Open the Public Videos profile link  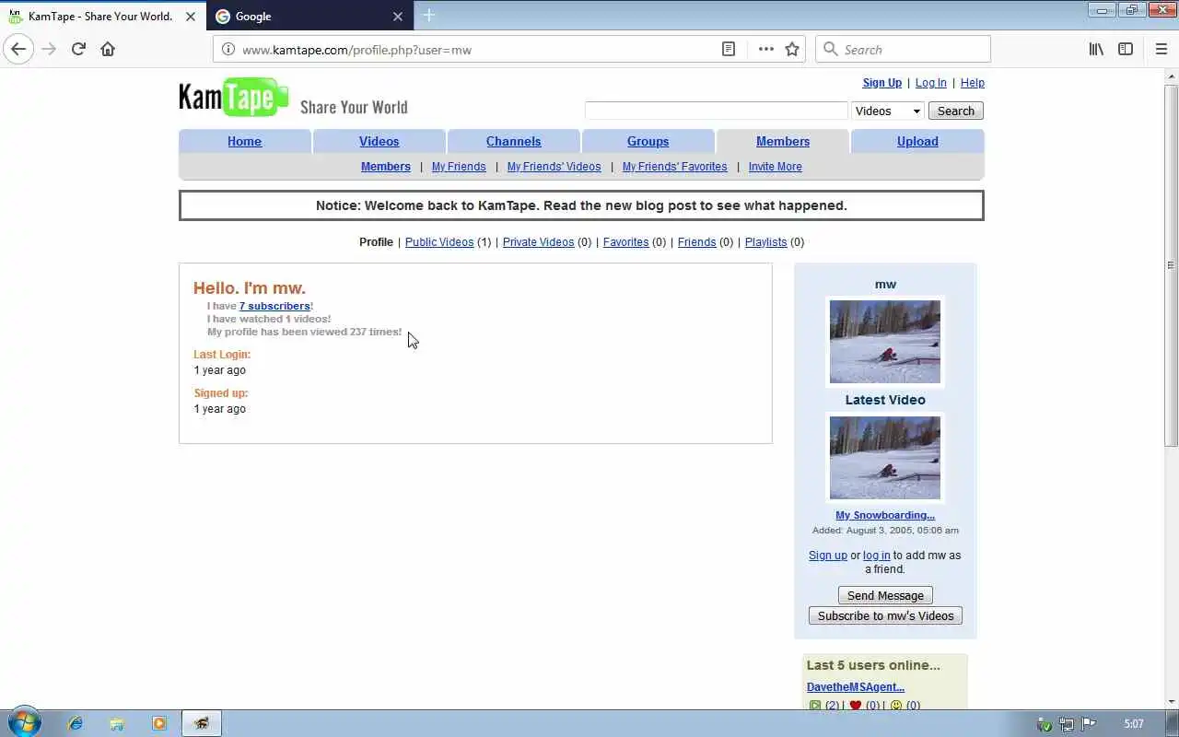tap(439, 242)
